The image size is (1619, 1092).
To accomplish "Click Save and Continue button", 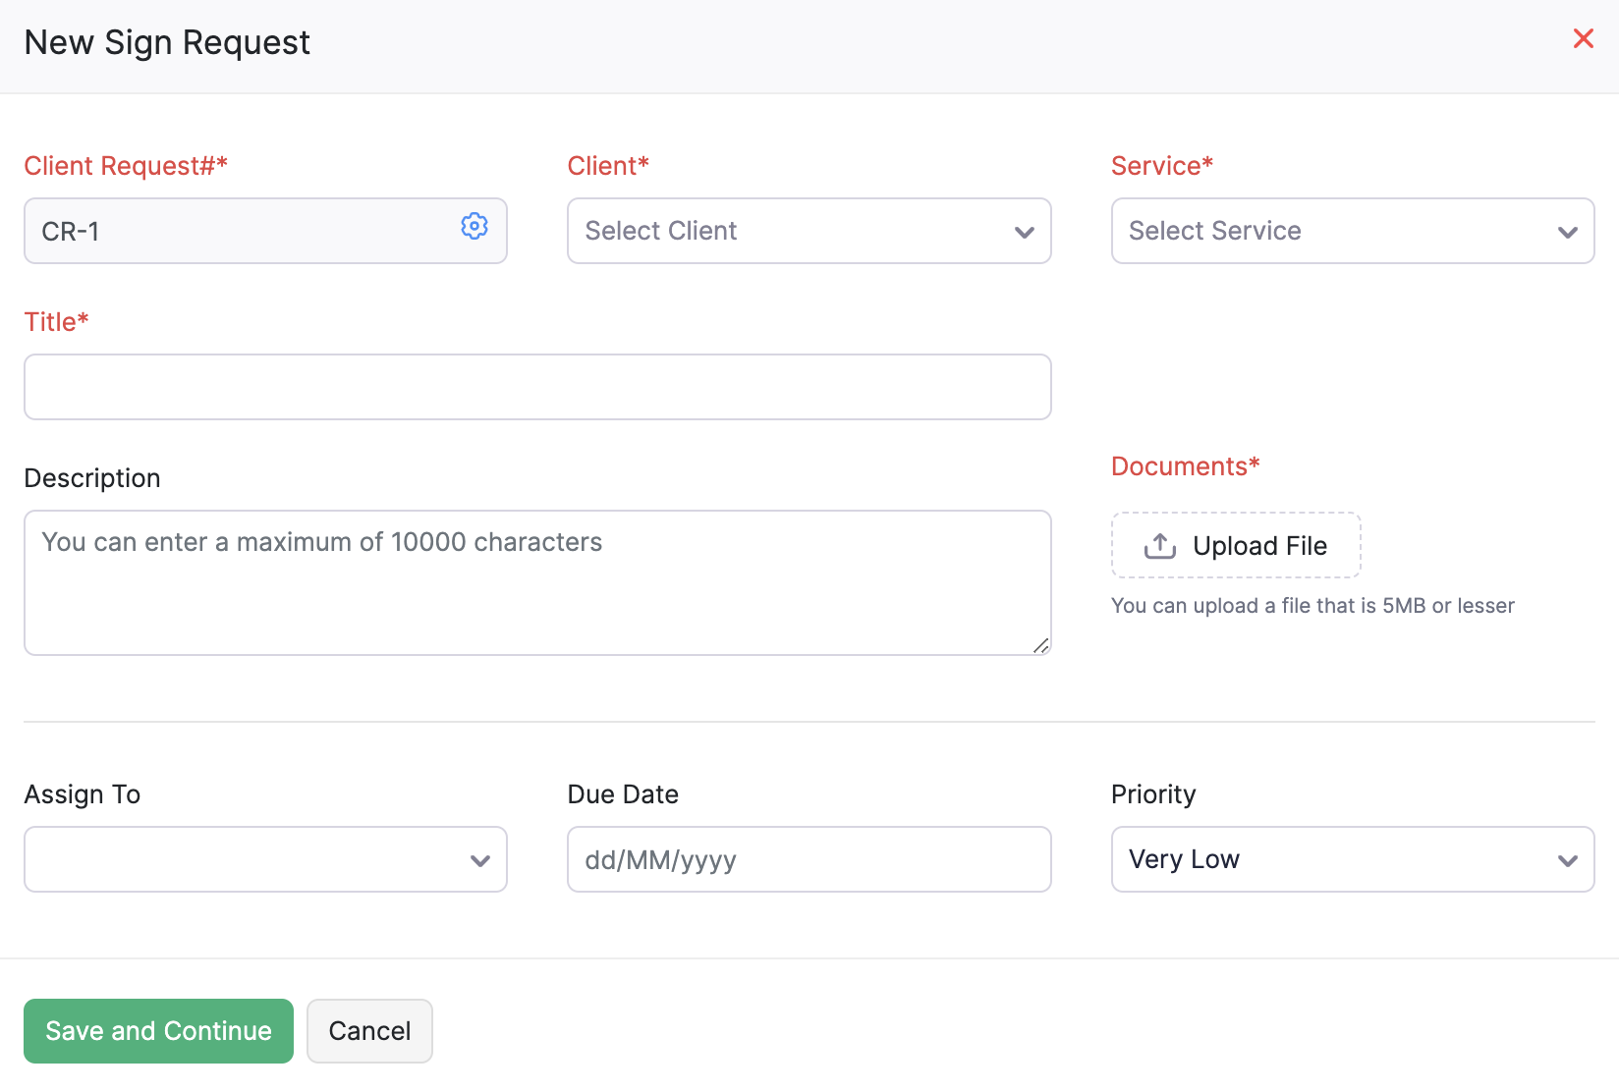I will coord(158,1031).
